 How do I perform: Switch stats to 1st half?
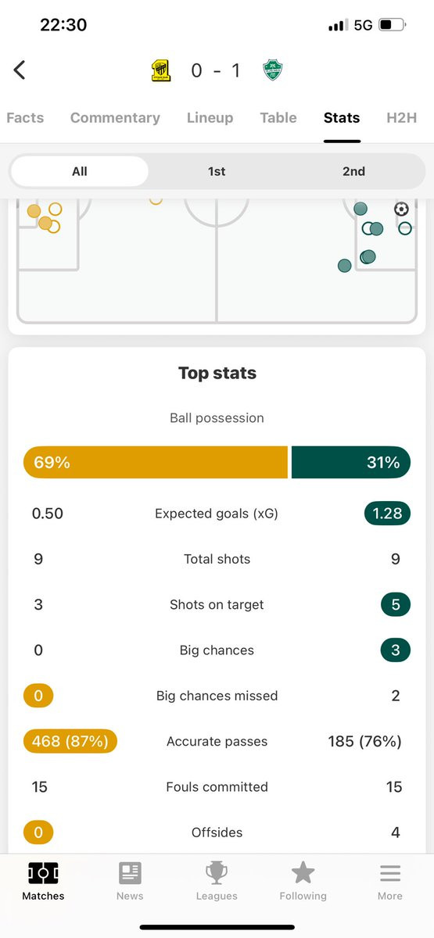click(x=217, y=171)
